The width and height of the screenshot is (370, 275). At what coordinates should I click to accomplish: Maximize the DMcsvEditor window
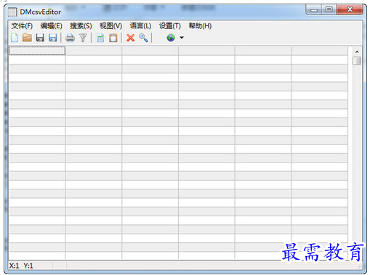point(329,9)
